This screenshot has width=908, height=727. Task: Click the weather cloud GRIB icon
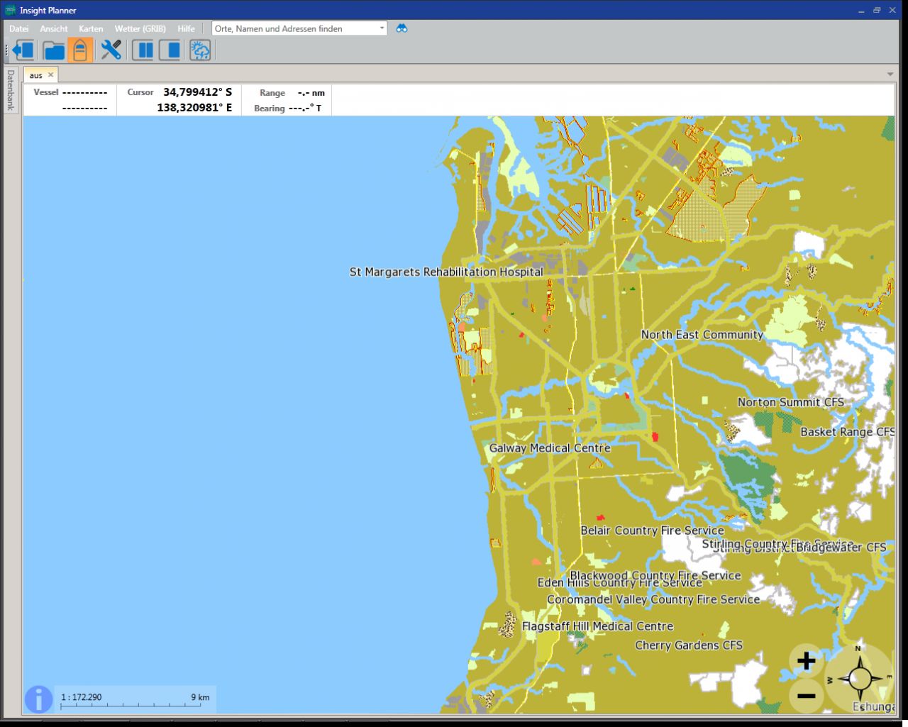pyautogui.click(x=200, y=50)
